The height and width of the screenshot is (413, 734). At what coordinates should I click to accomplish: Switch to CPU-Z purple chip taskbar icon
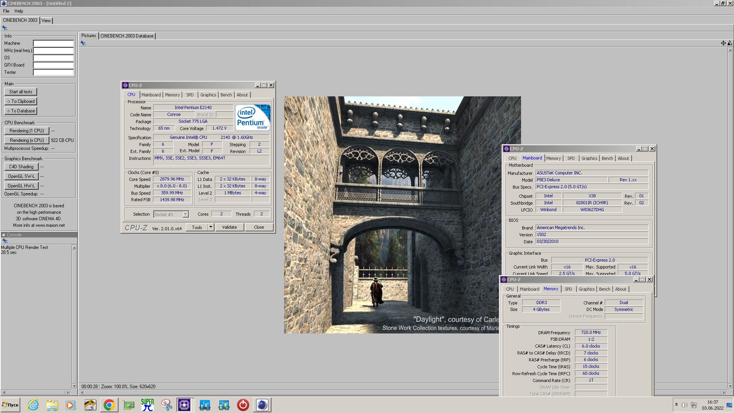(x=184, y=405)
